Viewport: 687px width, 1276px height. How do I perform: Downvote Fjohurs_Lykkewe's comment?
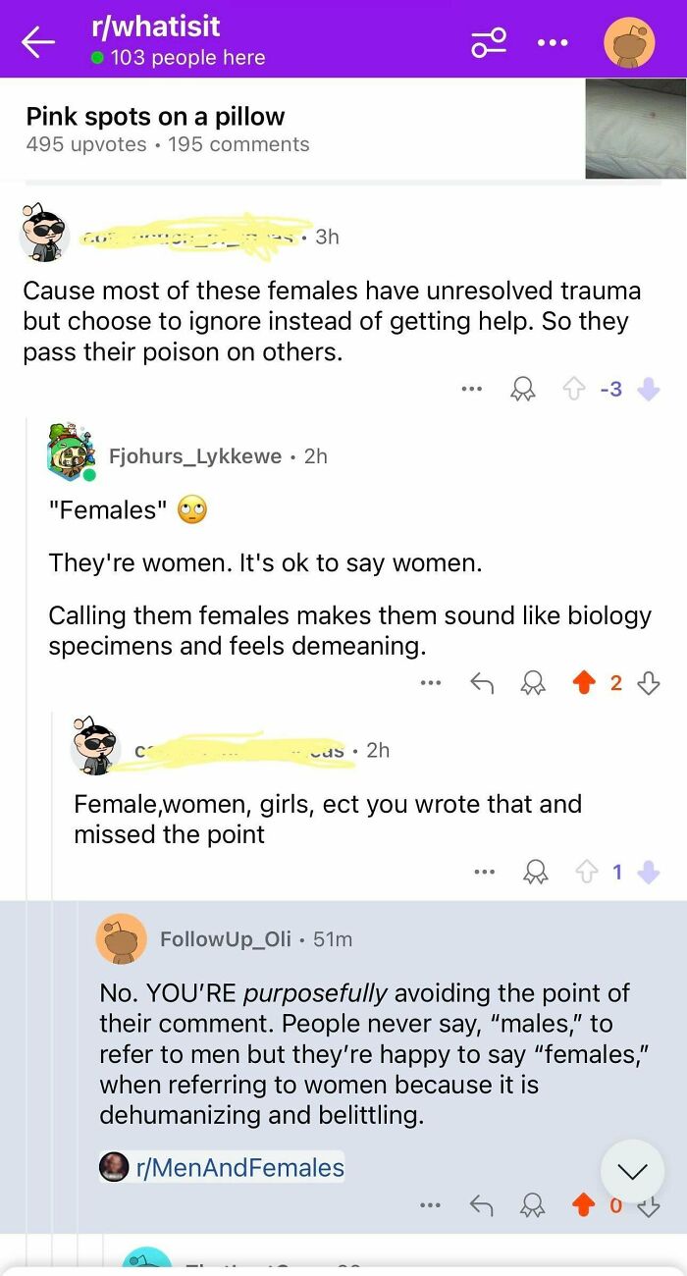point(649,682)
